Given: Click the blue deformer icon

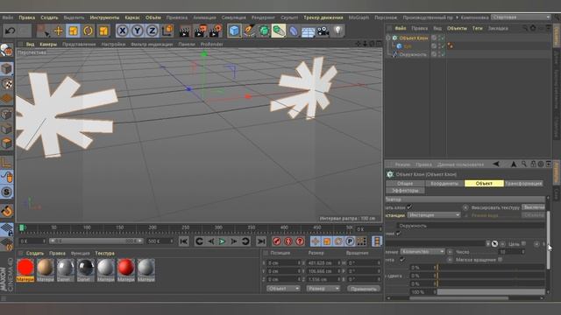Looking at the screenshot, I should 294,31.
